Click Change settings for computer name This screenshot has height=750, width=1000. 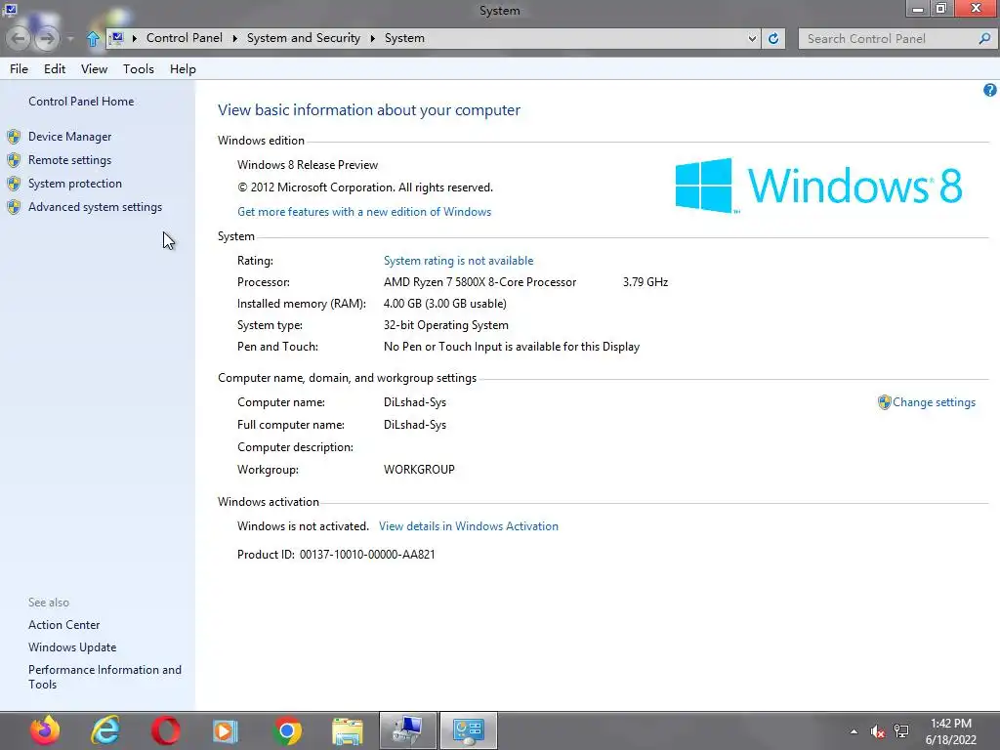(x=934, y=402)
